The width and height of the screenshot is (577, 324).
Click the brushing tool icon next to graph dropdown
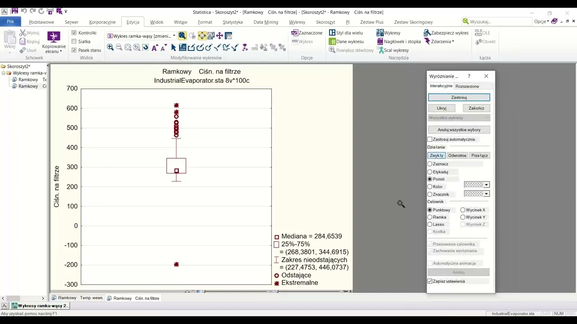[x=182, y=36]
